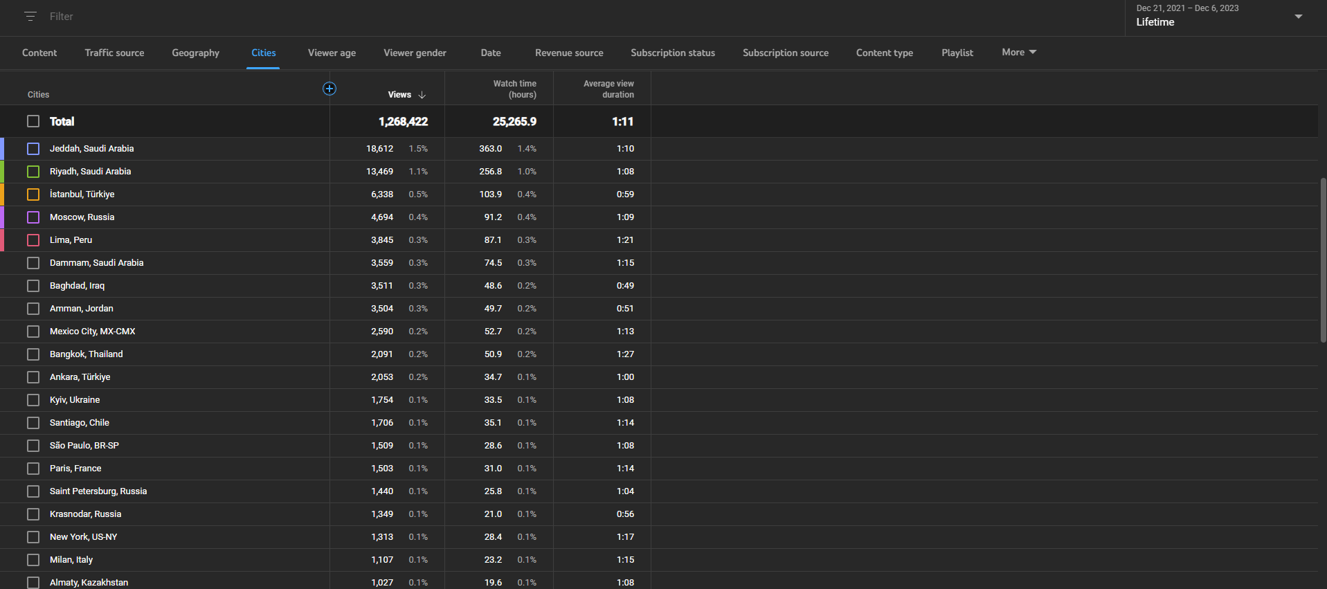The image size is (1327, 589).
Task: Click the Moscow, Russia city name
Action: click(82, 217)
